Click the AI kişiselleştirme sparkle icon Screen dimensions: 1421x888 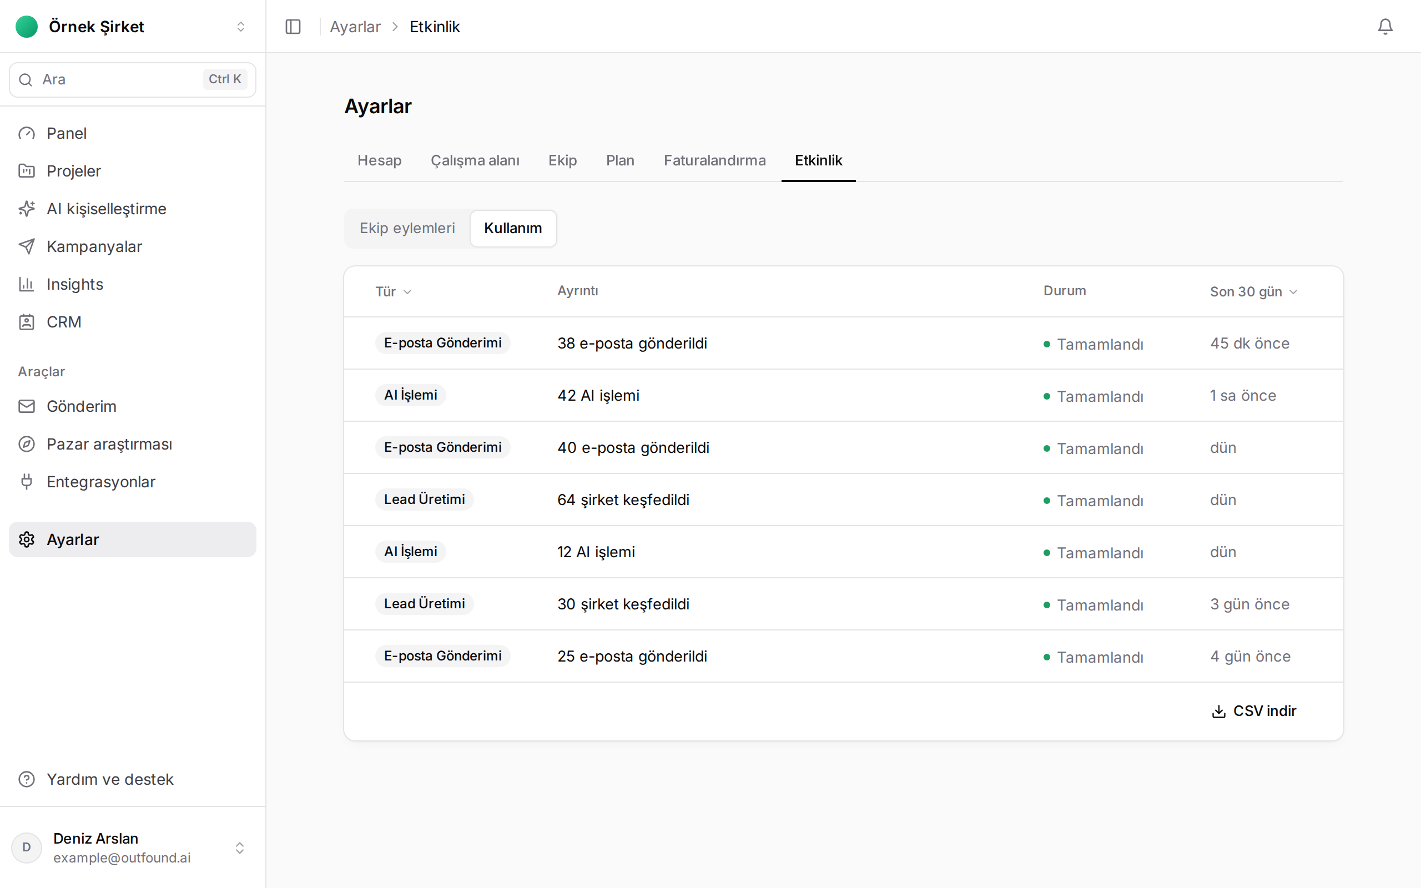pyautogui.click(x=27, y=209)
